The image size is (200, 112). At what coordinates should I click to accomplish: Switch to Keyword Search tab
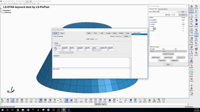(162, 9)
